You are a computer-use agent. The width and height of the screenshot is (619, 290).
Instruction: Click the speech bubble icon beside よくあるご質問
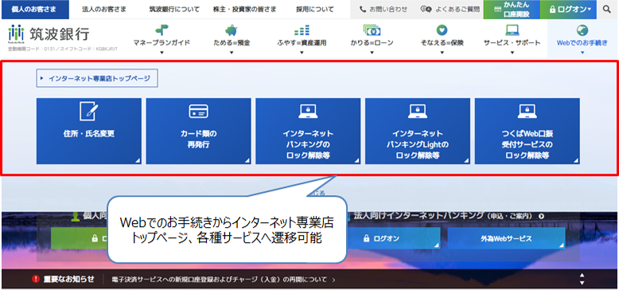point(426,9)
